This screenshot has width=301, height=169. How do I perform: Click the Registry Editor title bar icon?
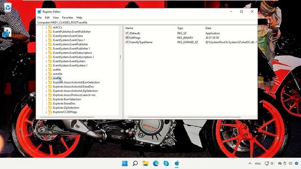click(x=40, y=12)
